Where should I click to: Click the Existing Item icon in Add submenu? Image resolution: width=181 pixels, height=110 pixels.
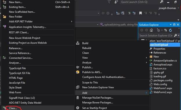[x=4, y=7]
